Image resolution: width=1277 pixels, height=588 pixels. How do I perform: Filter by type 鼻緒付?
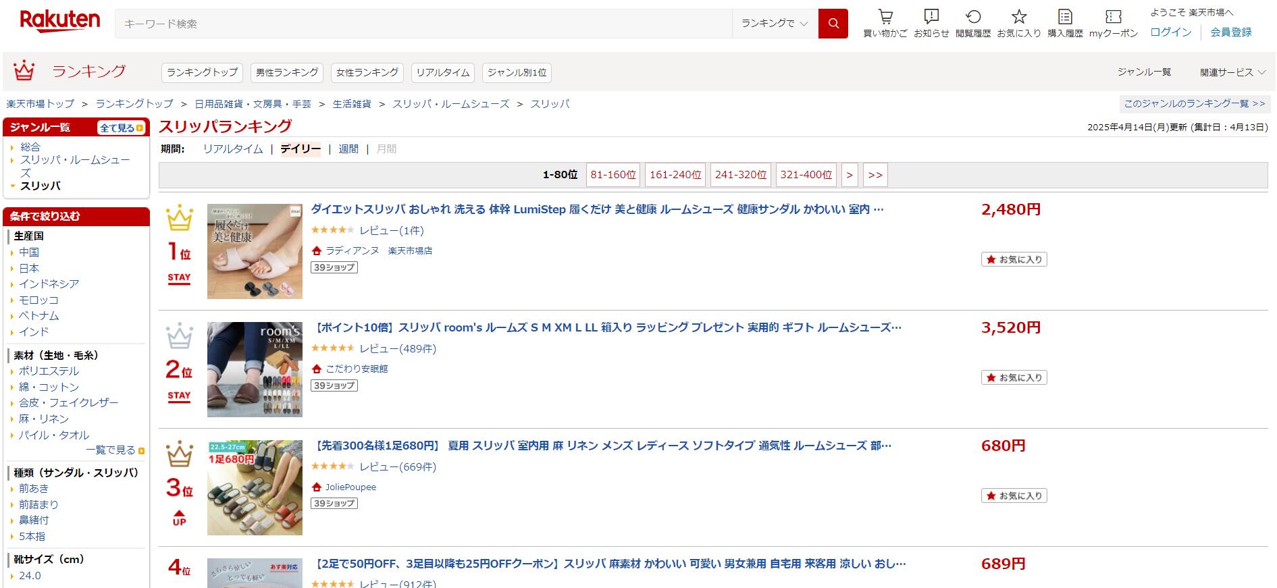[x=34, y=520]
